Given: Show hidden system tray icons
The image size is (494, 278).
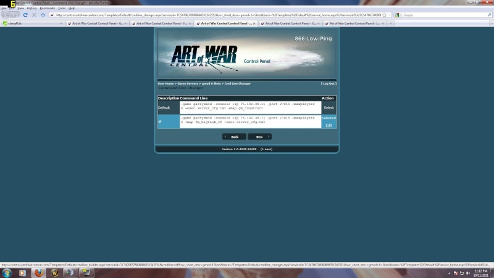Looking at the screenshot, I should coord(450,273).
